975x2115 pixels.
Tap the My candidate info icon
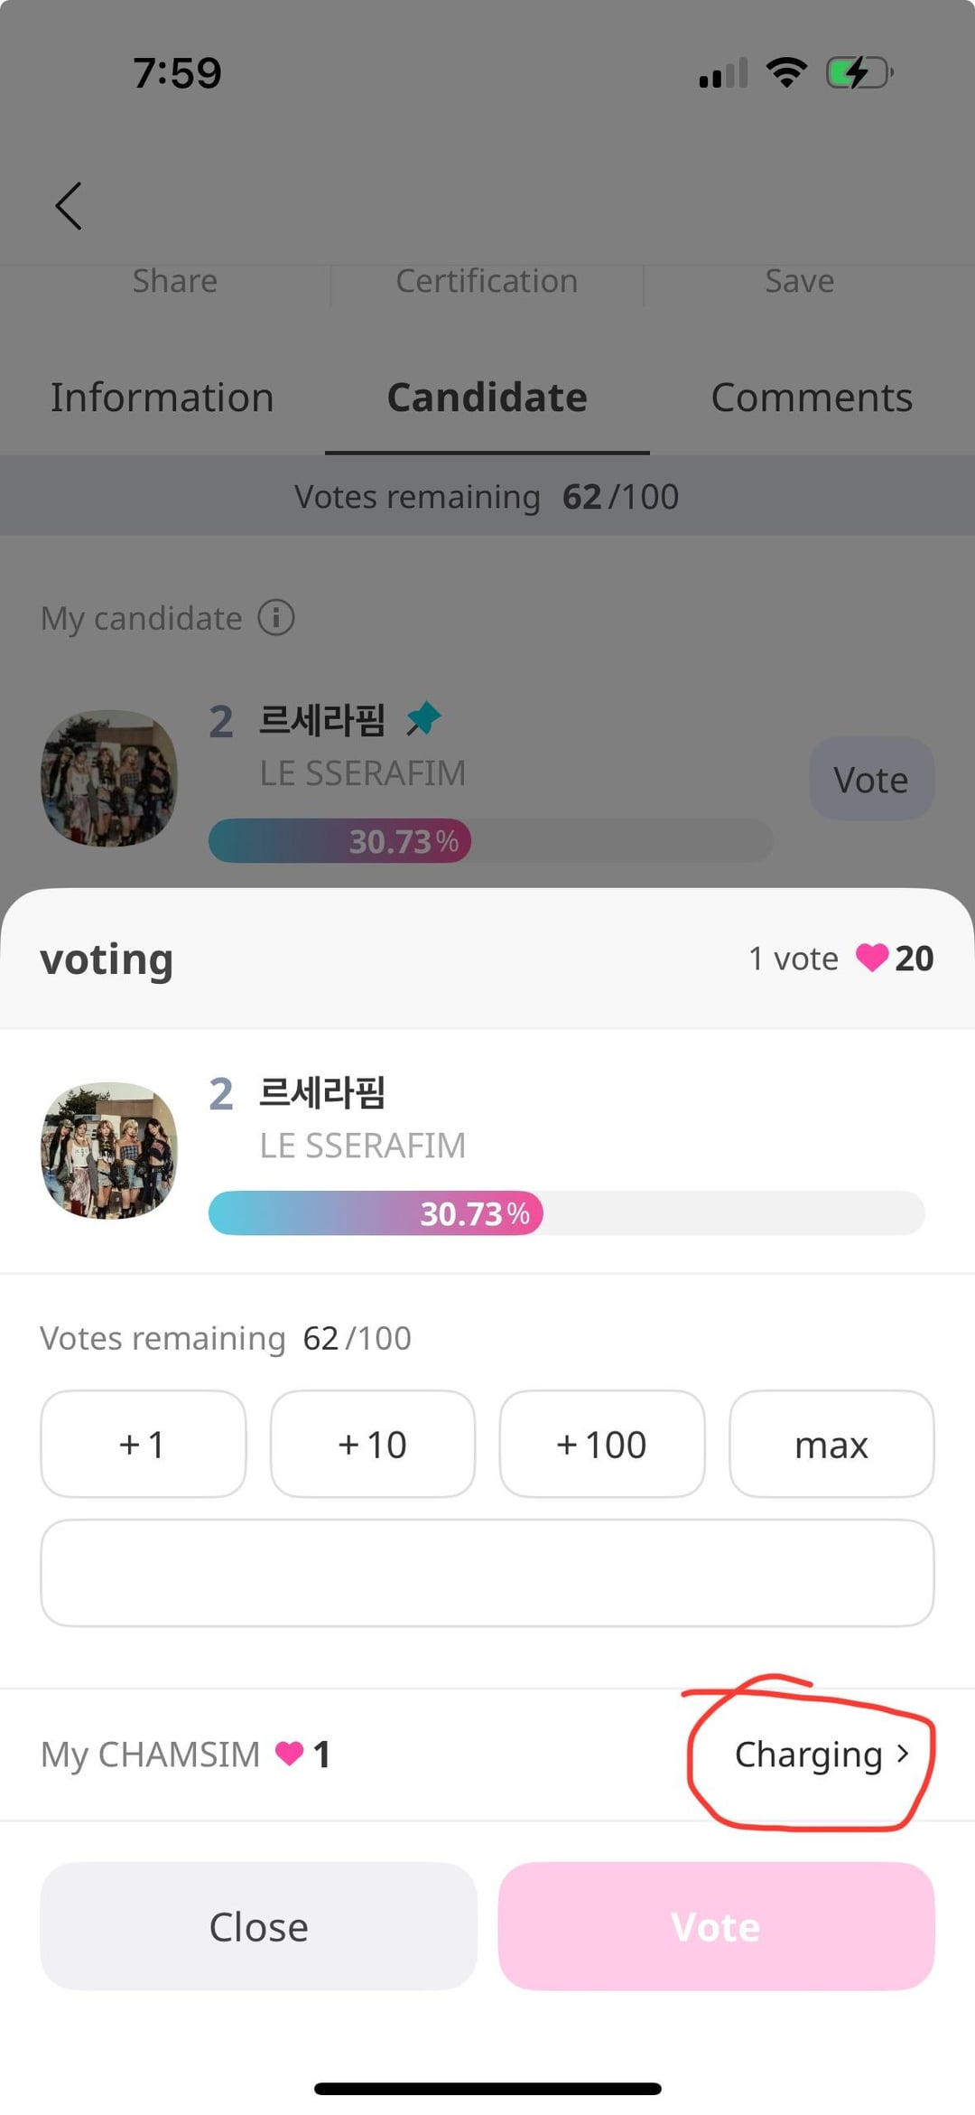[276, 618]
